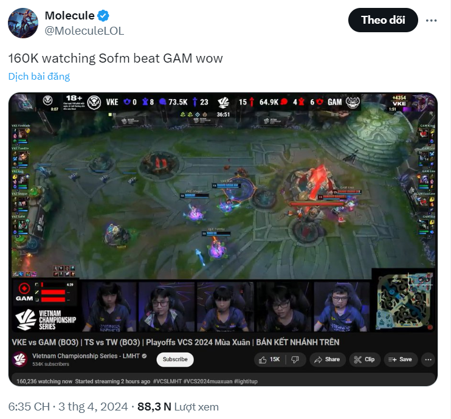The width and height of the screenshot is (451, 419).
Task: Subscribe to Vietnam Championship Series channel
Action: pos(175,359)
